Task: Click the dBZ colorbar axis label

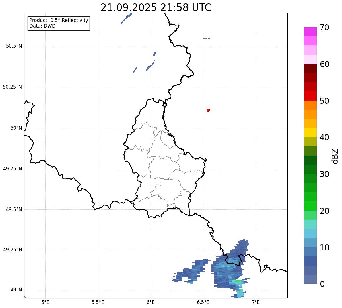Action: point(335,156)
